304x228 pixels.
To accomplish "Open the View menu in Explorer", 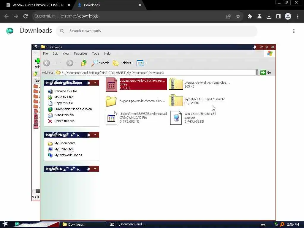I will pos(66,53).
